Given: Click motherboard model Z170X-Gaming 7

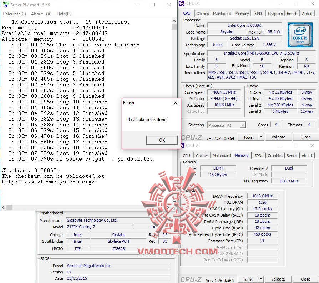Looking at the screenshot, I should pyautogui.click(x=99, y=227).
